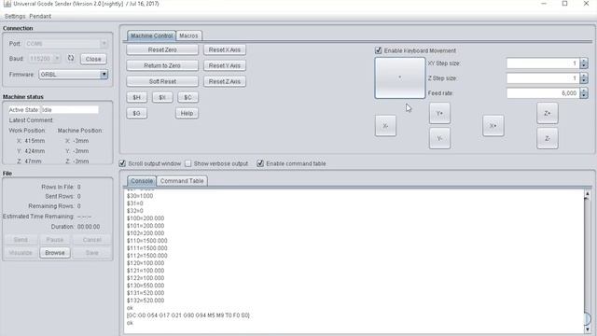Browse for a gcode file
Viewport: 597px width, 336px height.
coord(55,253)
